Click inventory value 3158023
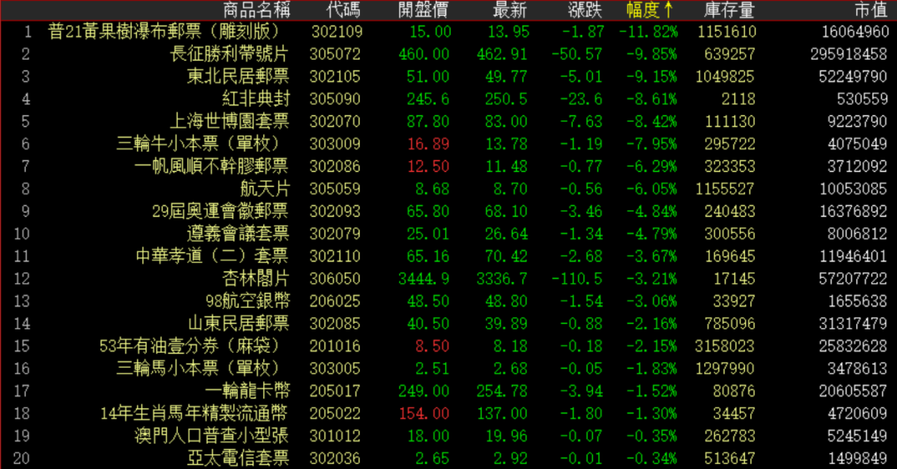The width and height of the screenshot is (897, 469). click(x=725, y=346)
